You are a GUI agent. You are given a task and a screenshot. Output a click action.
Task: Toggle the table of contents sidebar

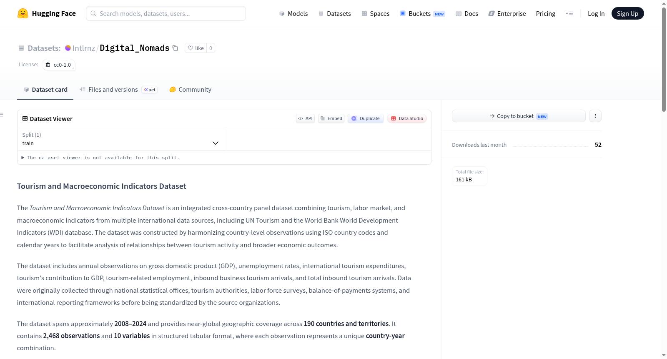(x=2, y=115)
